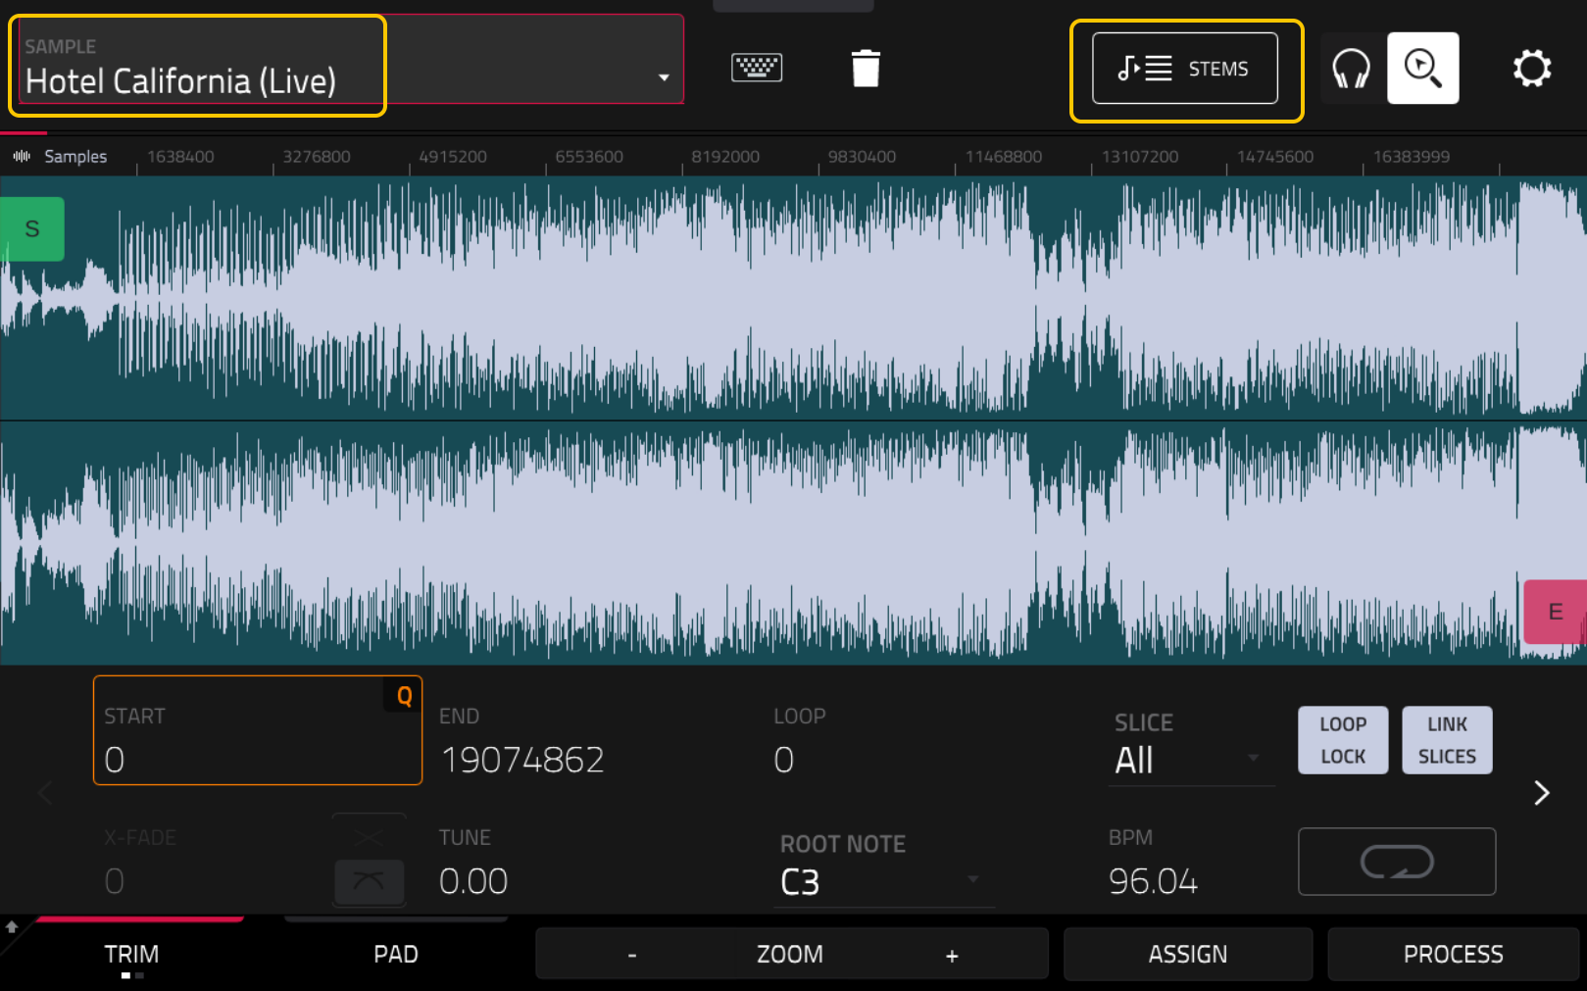
Task: Switch to the PAD tab
Action: 396,954
